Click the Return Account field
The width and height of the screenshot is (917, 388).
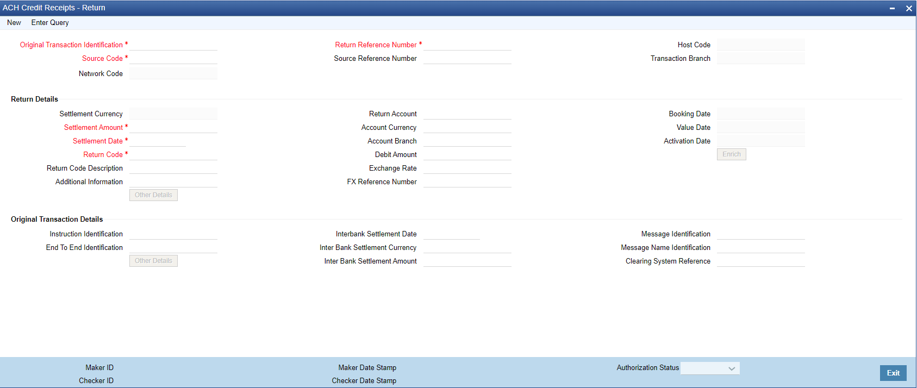click(467, 114)
